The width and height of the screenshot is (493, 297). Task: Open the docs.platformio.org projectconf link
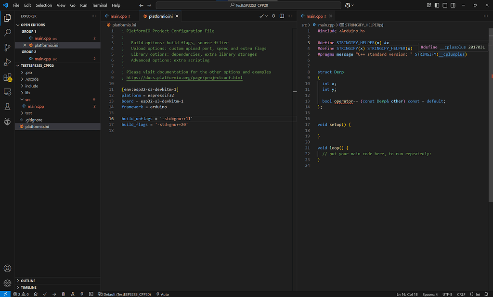[x=184, y=77]
